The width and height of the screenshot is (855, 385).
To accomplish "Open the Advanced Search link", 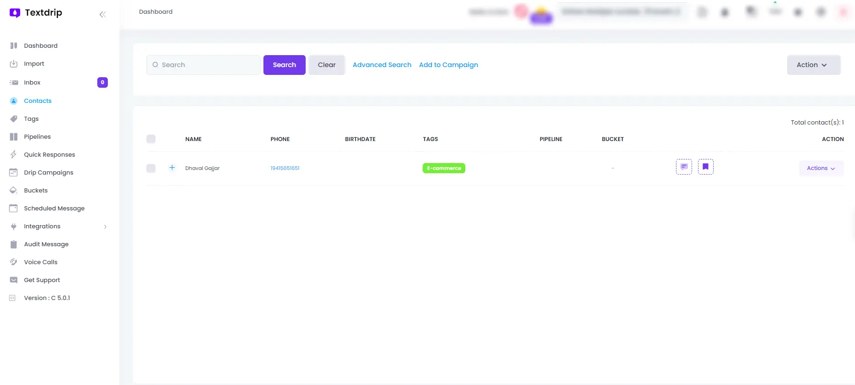I will (x=382, y=65).
